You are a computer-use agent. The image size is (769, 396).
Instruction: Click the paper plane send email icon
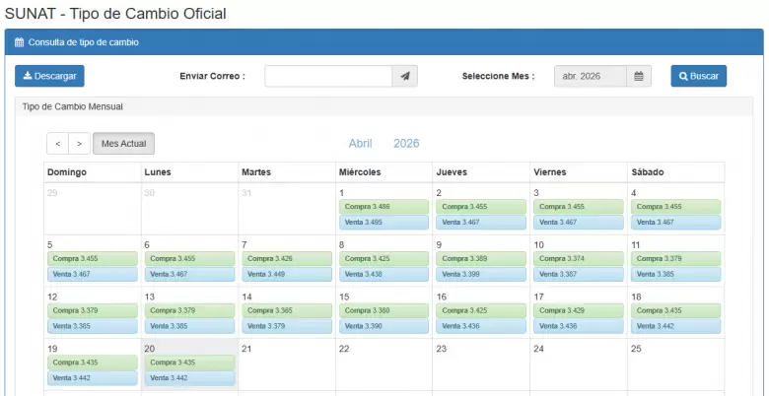[405, 76]
